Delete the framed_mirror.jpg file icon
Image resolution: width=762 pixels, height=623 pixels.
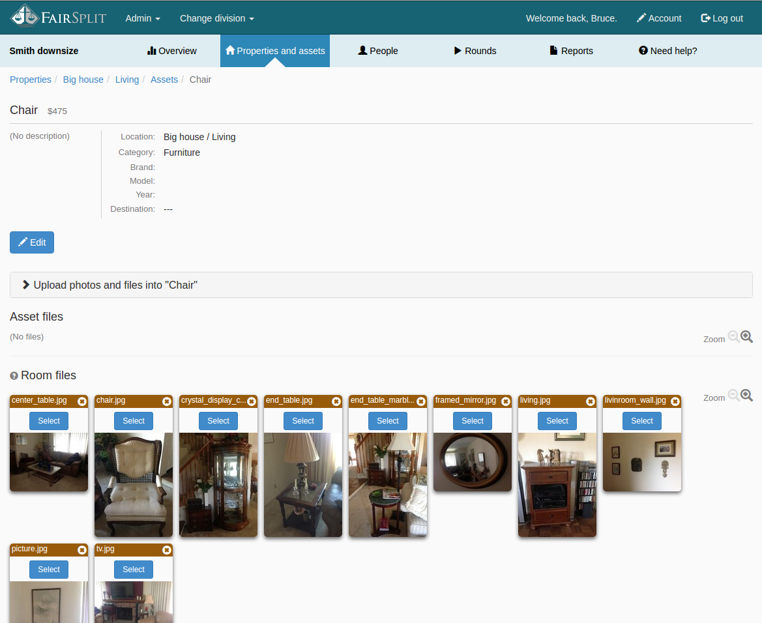506,401
